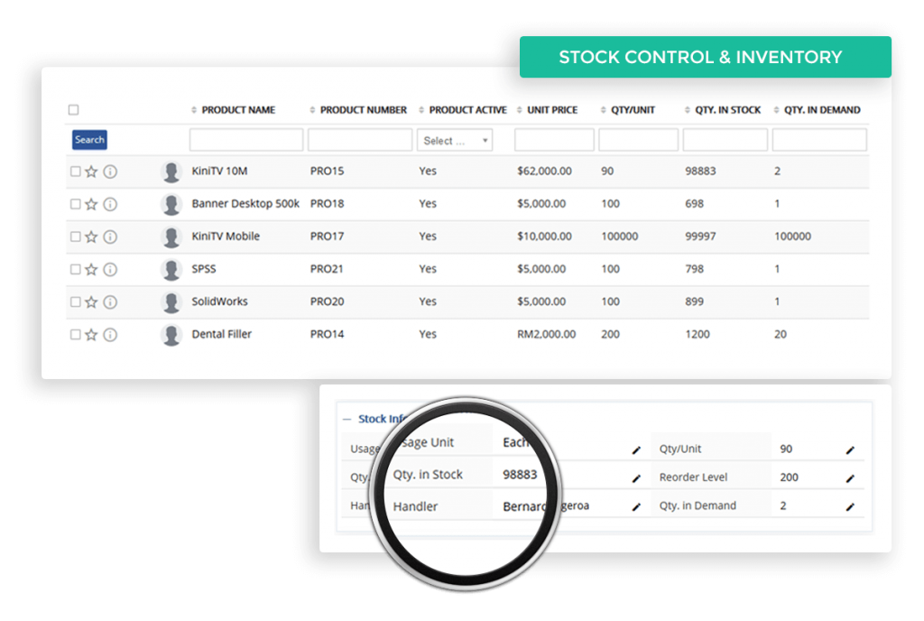Image resolution: width=924 pixels, height=621 pixels.
Task: Star the SolidWorks product row
Action: (92, 301)
